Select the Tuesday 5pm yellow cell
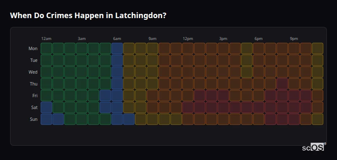 pyautogui.click(x=247, y=60)
